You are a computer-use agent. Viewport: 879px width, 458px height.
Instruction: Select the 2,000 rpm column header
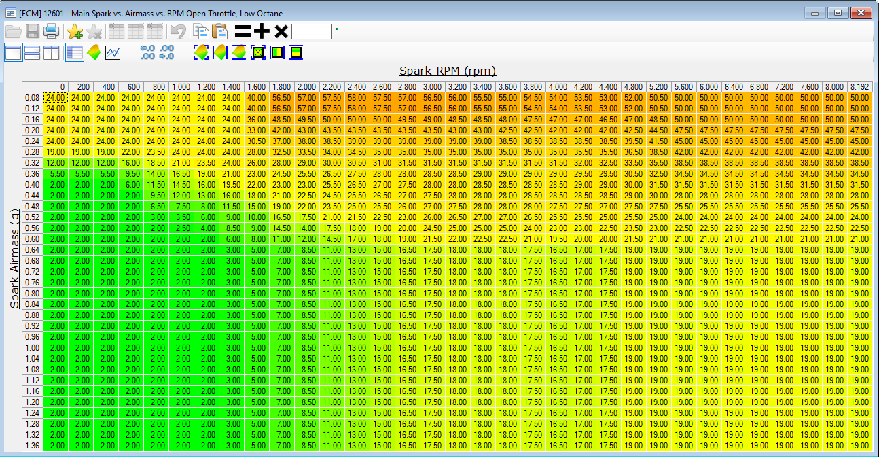coord(307,86)
